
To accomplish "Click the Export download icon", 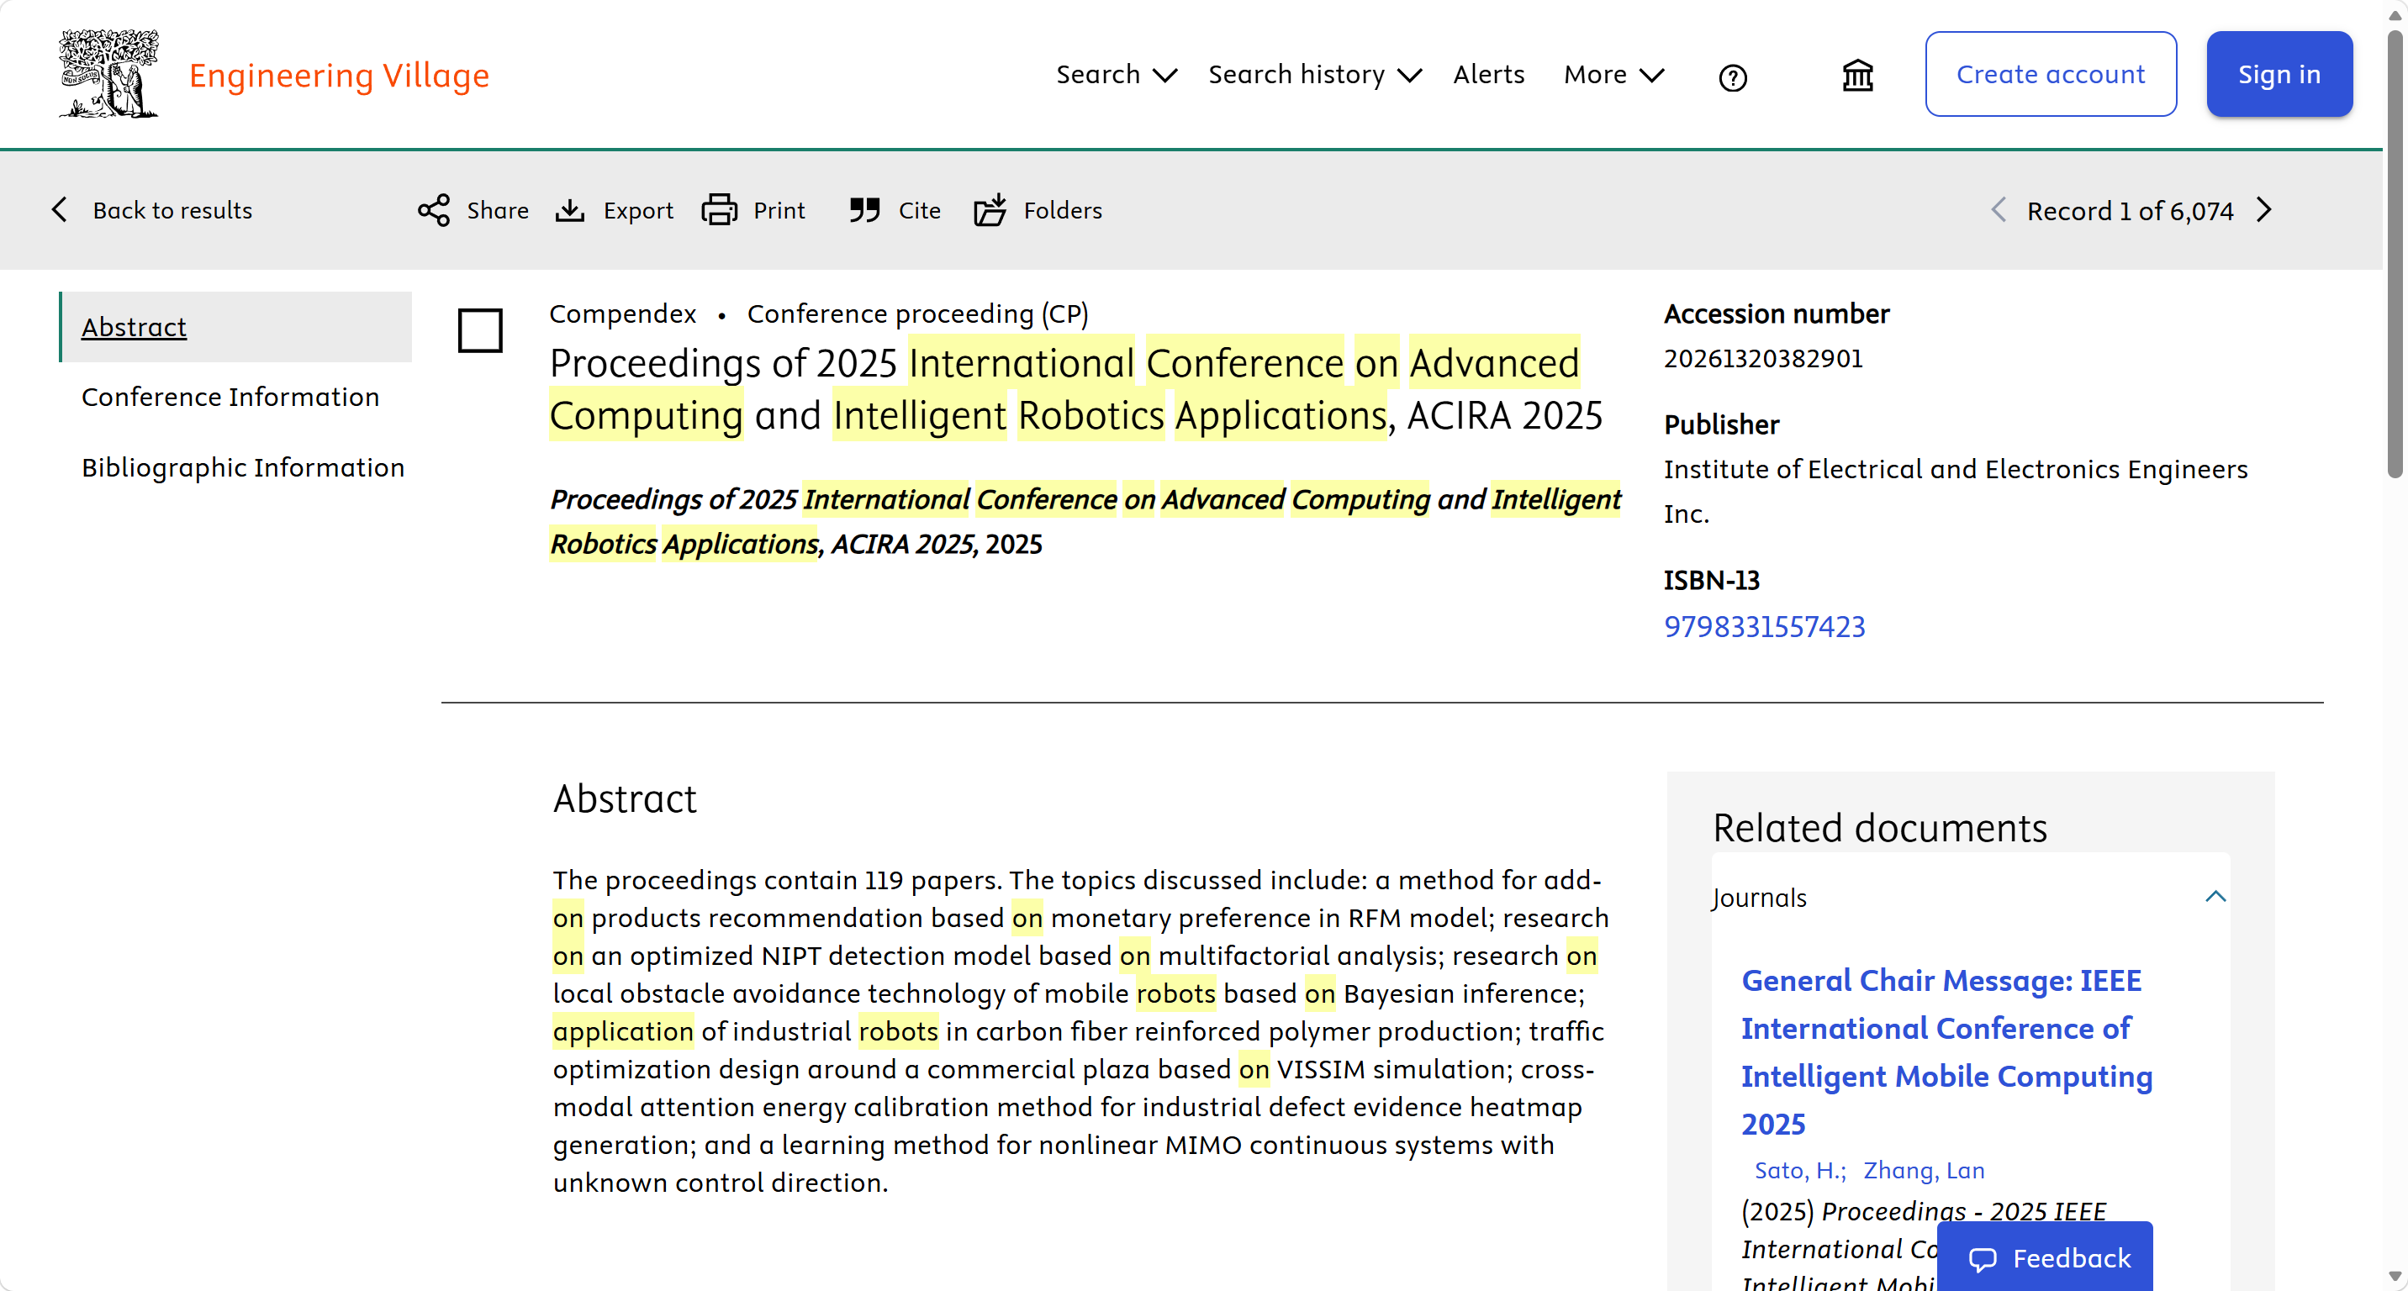I will (569, 210).
